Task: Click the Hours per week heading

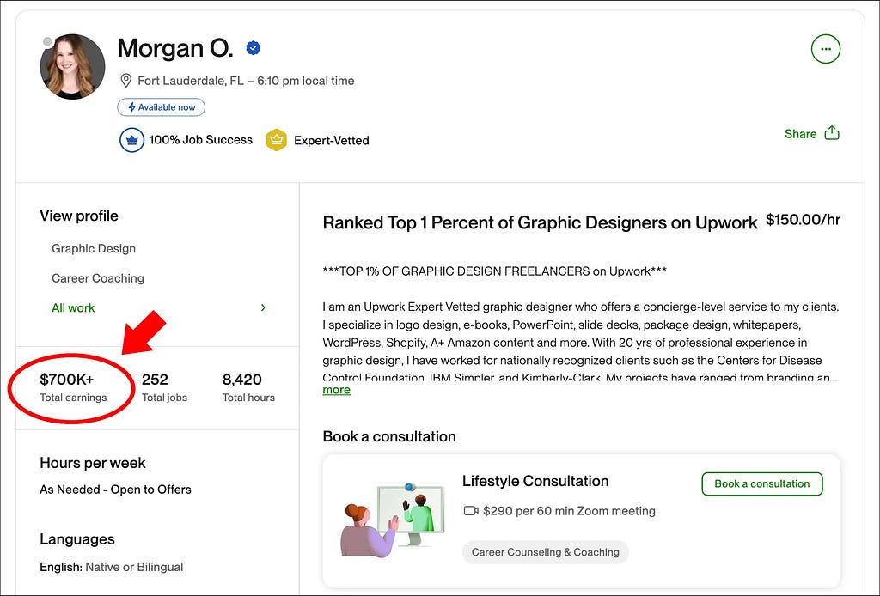Action: tap(93, 463)
